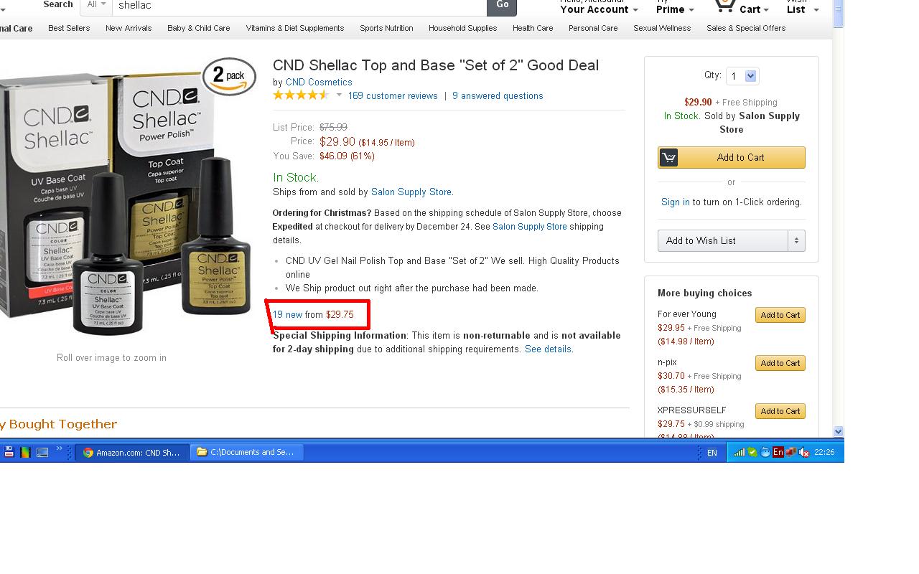Open the Best Sellers menu item

click(x=69, y=28)
